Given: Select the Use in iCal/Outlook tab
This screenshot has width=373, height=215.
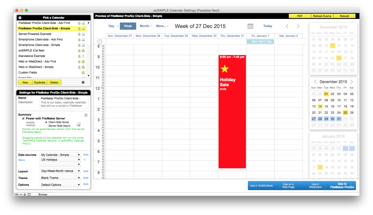Looking at the screenshot, I should point(261,186).
